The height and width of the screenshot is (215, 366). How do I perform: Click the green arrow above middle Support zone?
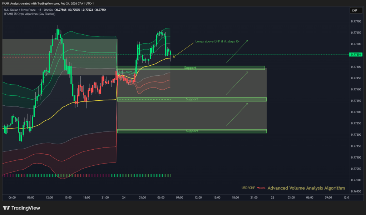coord(237,83)
